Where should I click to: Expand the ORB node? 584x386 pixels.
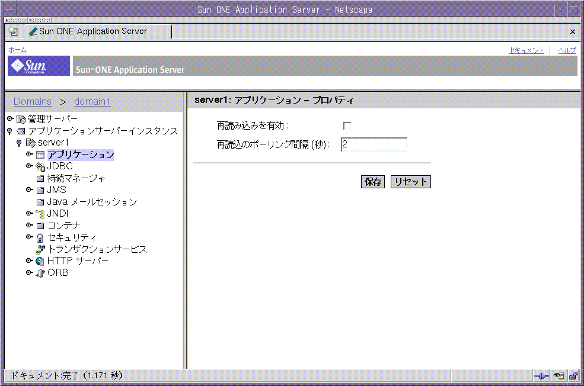[30, 272]
